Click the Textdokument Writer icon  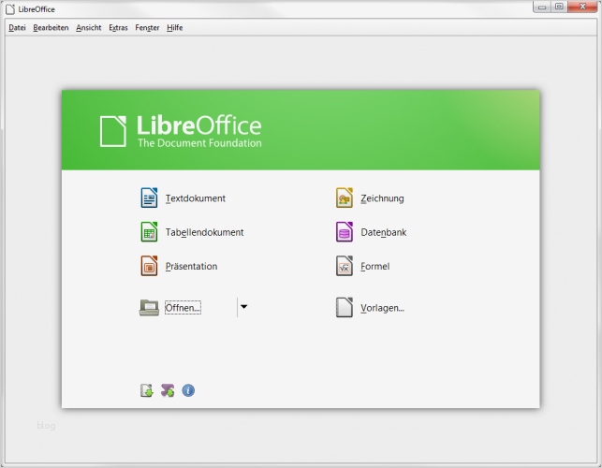(149, 197)
